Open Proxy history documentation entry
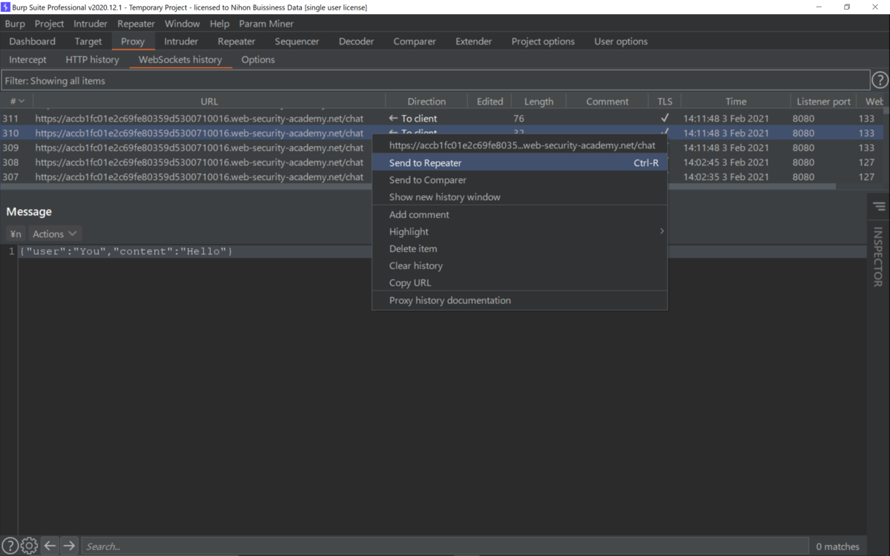890x556 pixels. click(x=519, y=301)
